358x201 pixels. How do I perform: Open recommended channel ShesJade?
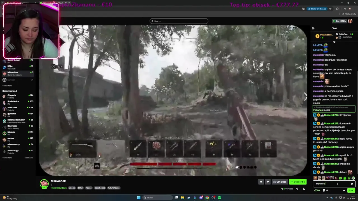click(18, 109)
